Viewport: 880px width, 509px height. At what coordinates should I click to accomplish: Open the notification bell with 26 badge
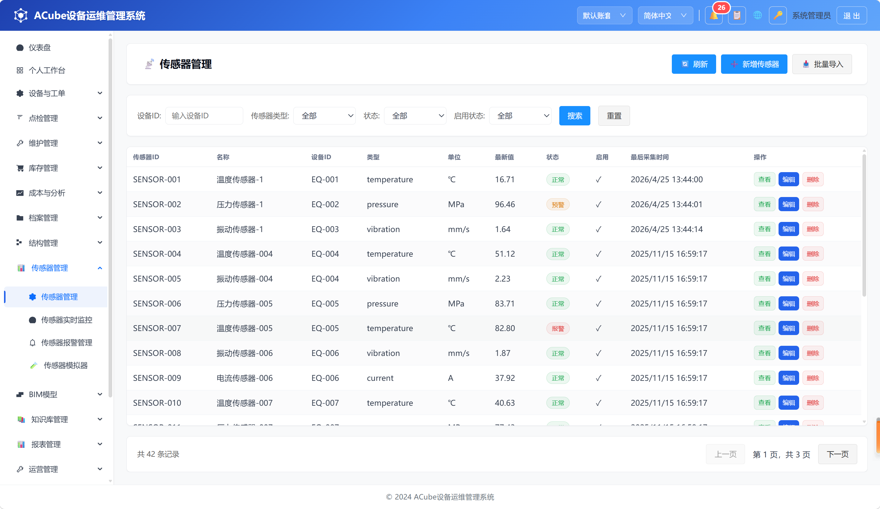[x=713, y=16]
